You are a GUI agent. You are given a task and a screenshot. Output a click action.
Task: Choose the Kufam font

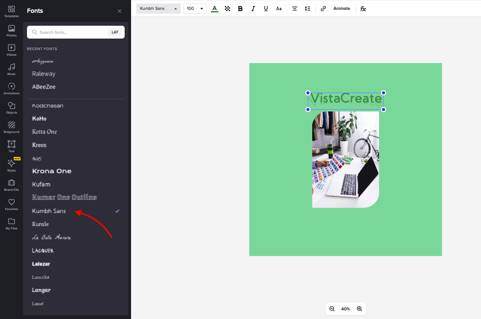click(41, 184)
